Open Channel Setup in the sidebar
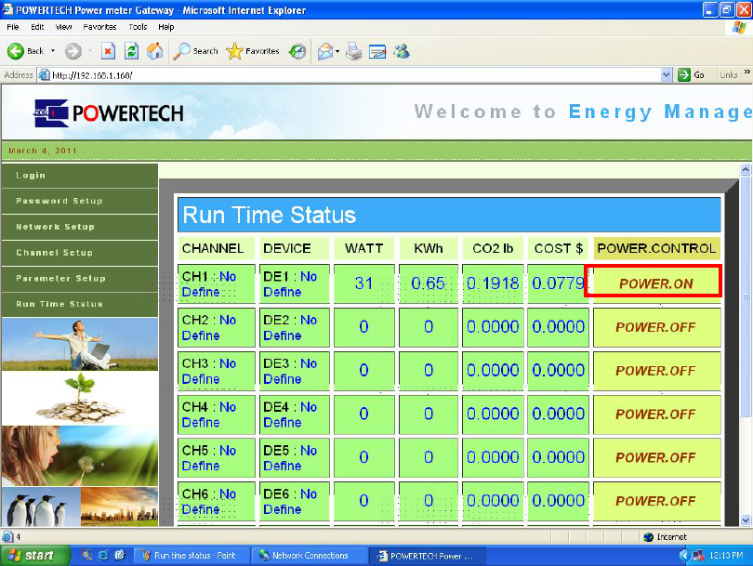753x566 pixels. pos(80,253)
